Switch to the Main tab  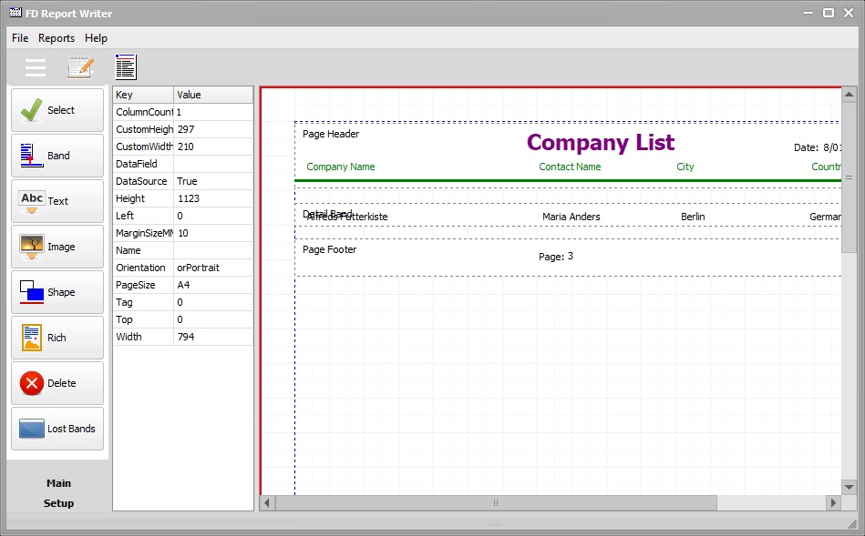coord(58,483)
